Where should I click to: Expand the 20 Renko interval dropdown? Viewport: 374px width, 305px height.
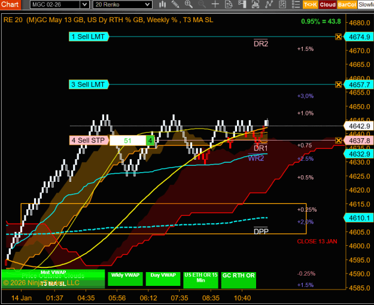coord(148,5)
